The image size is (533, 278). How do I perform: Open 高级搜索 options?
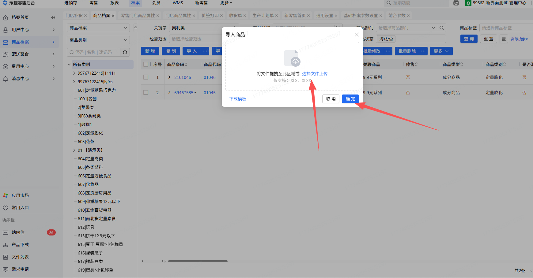pos(520,39)
